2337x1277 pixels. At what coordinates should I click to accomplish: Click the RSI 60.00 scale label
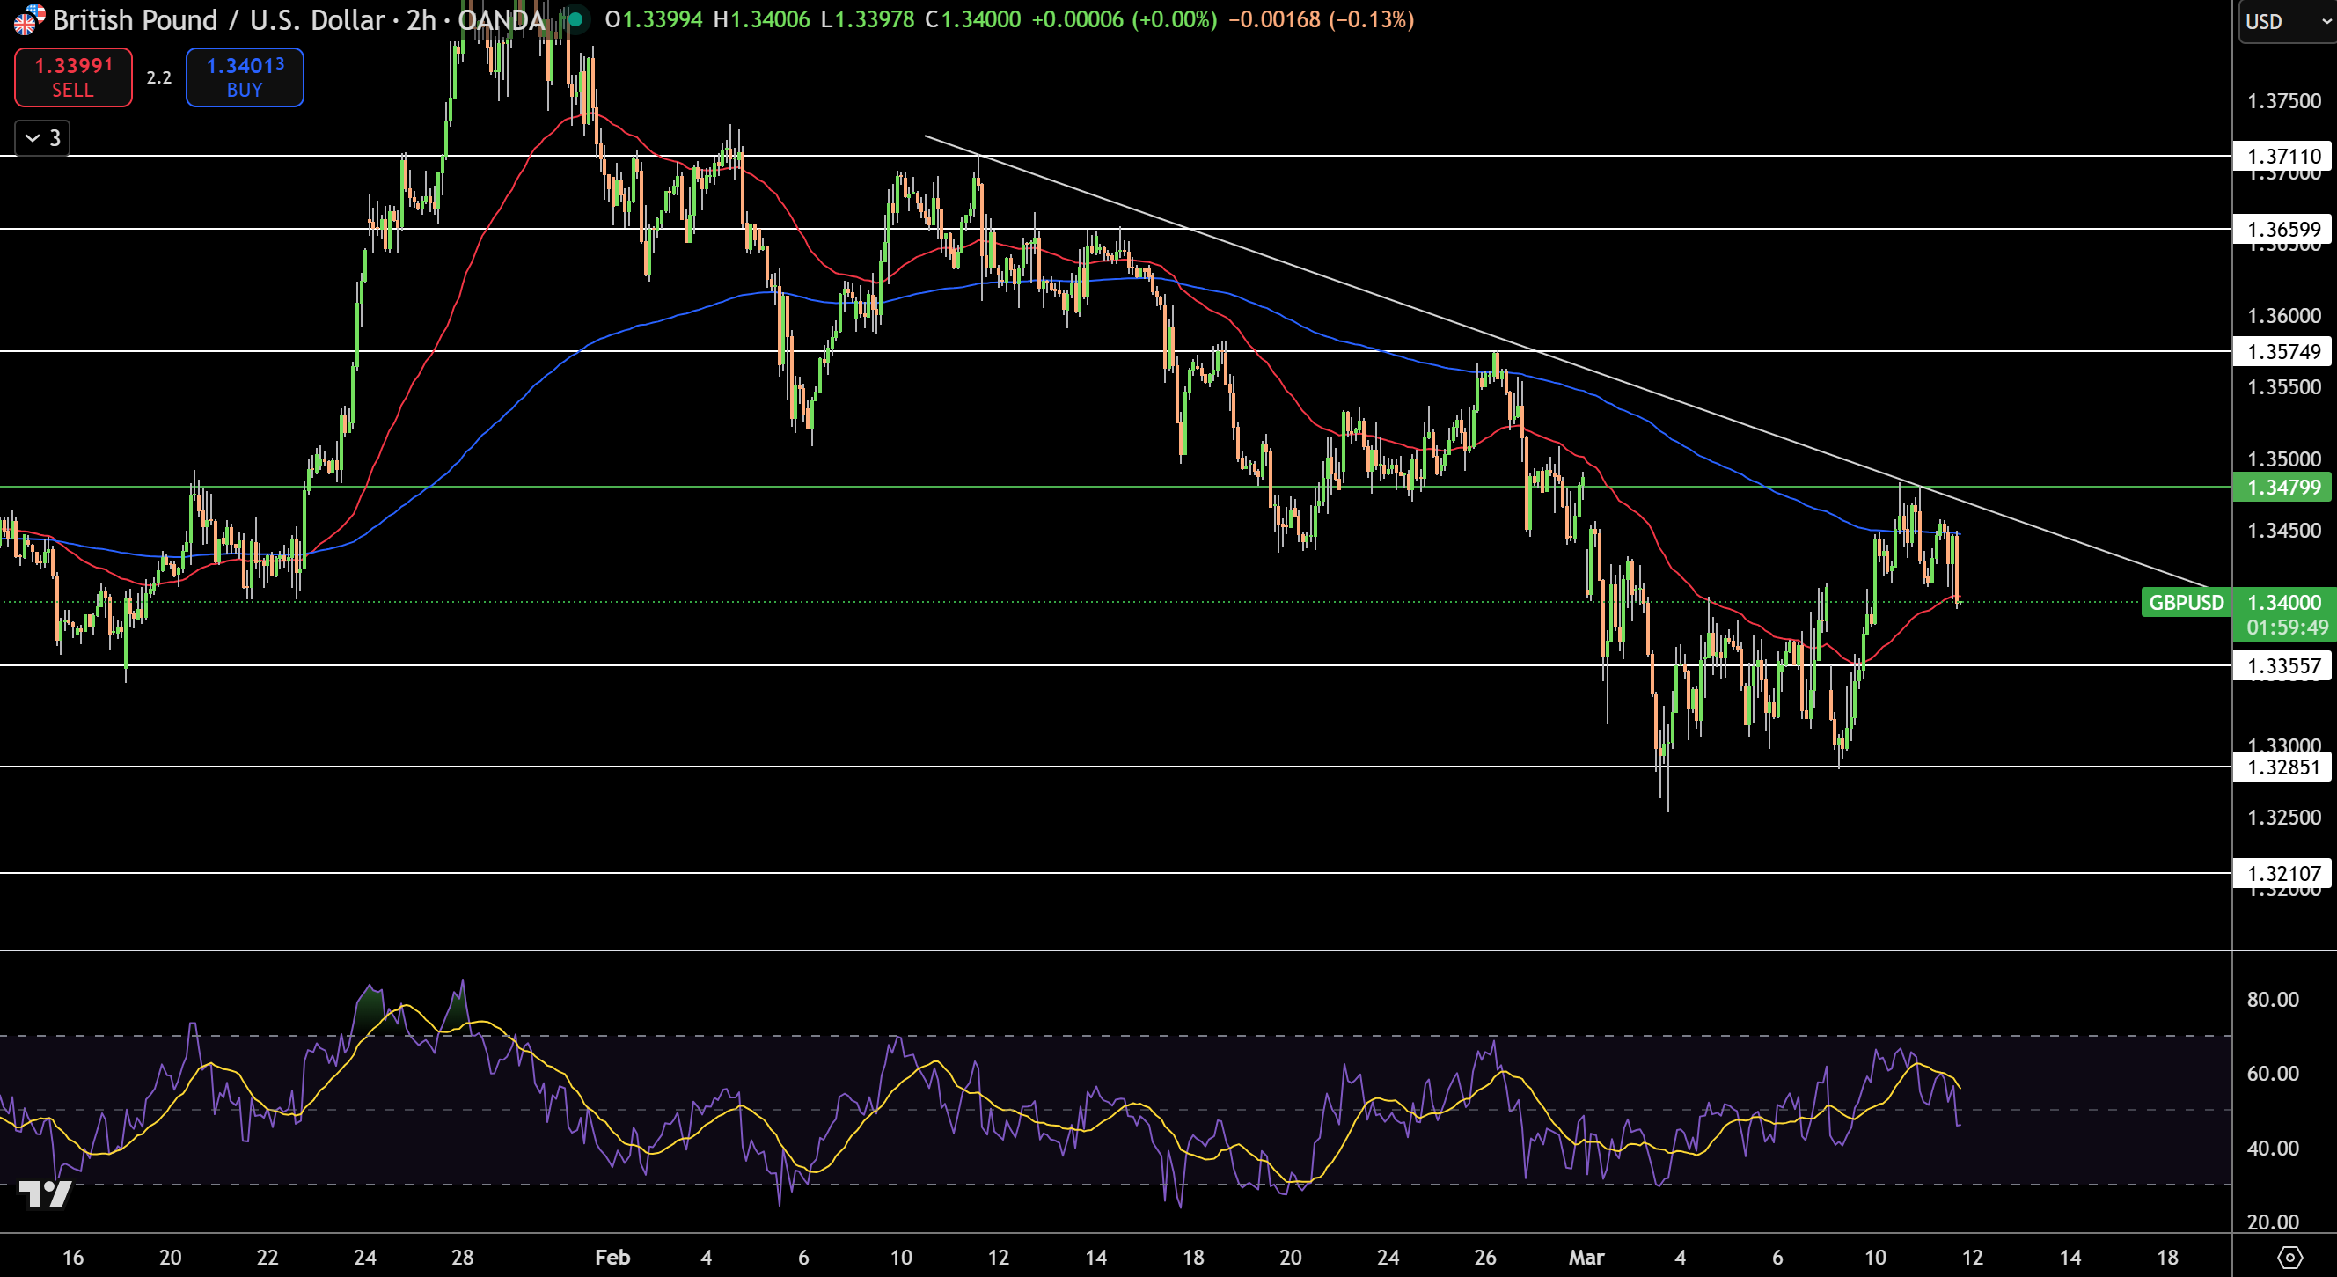(x=2273, y=1073)
